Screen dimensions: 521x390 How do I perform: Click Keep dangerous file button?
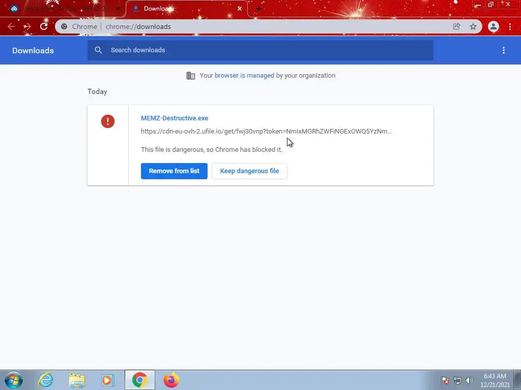(249, 171)
